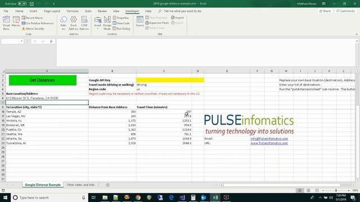360x202 pixels.
Task: Open File Explorer from taskbar
Action: coord(105,198)
